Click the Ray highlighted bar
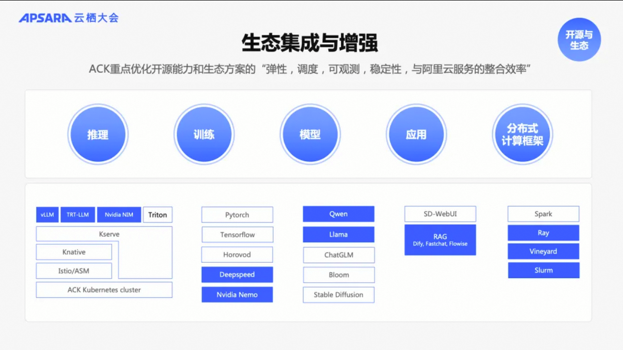The height and width of the screenshot is (350, 623). 543,233
